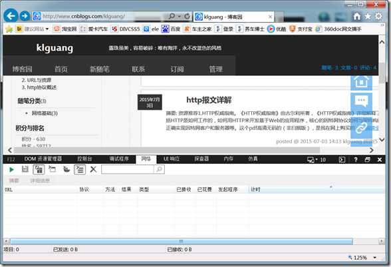Switch to the 控制台 console tab
Image resolution: width=391 pixels, height=267 pixels.
click(x=84, y=159)
